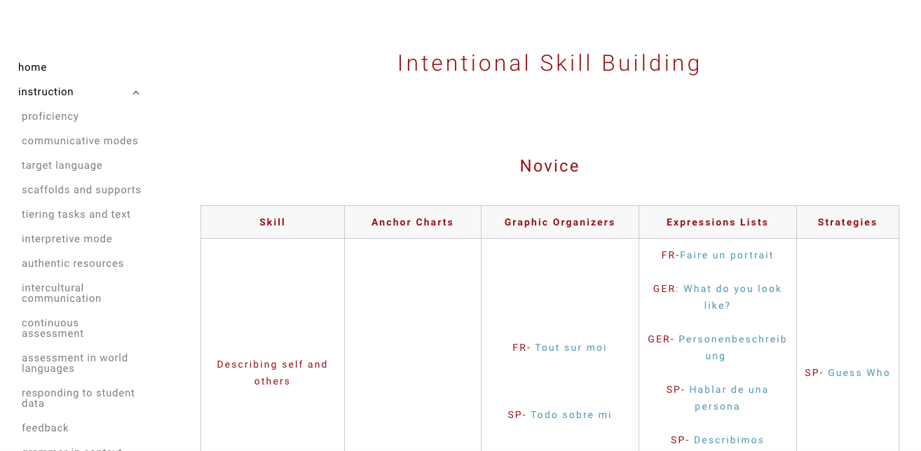Open assessment in world languages
921x451 pixels.
74,363
